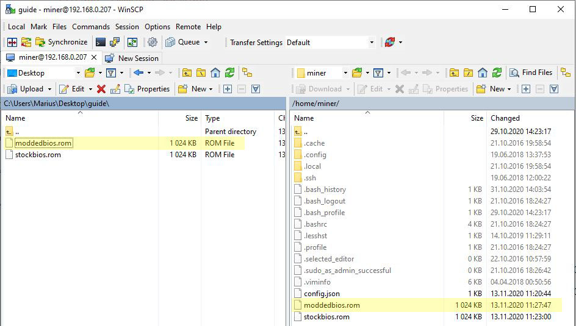This screenshot has width=576, height=326.
Task: Click Find Files button
Action: point(531,73)
